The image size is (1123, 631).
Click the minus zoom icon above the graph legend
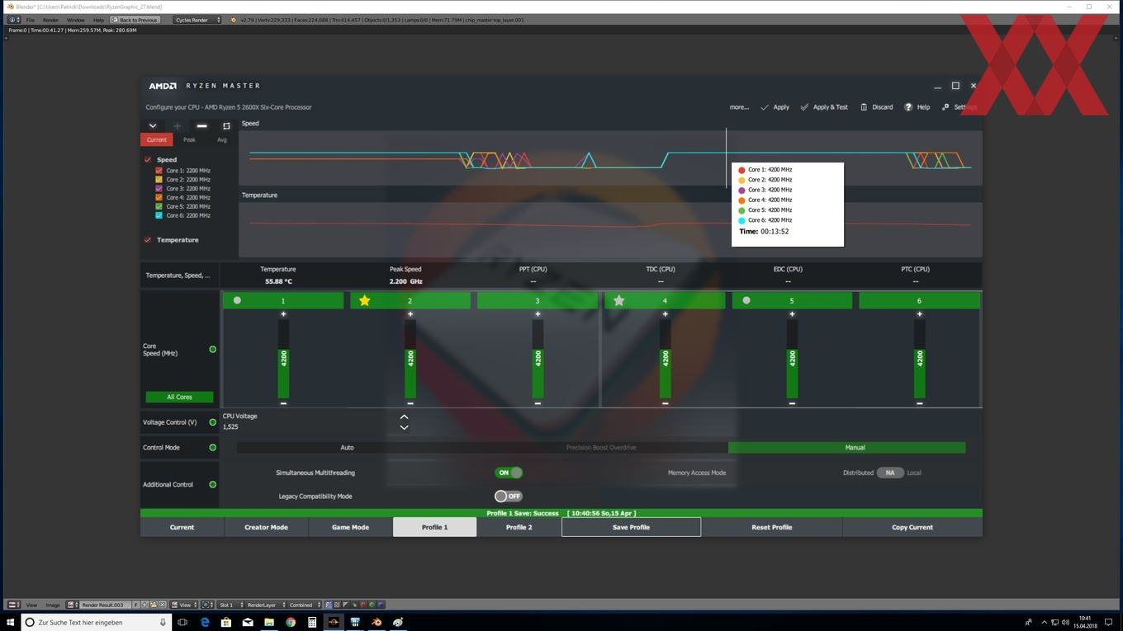pos(201,125)
